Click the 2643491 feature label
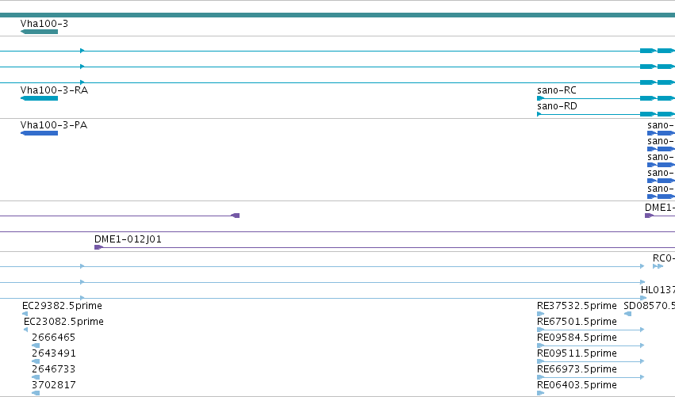Screen dimensions: 675x397 click(54, 353)
